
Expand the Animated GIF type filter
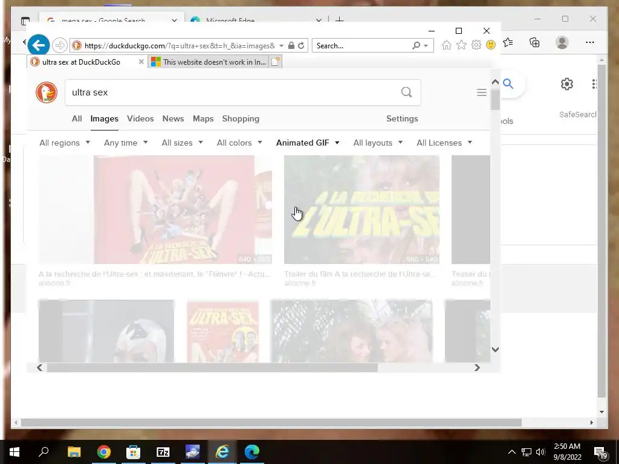(308, 143)
